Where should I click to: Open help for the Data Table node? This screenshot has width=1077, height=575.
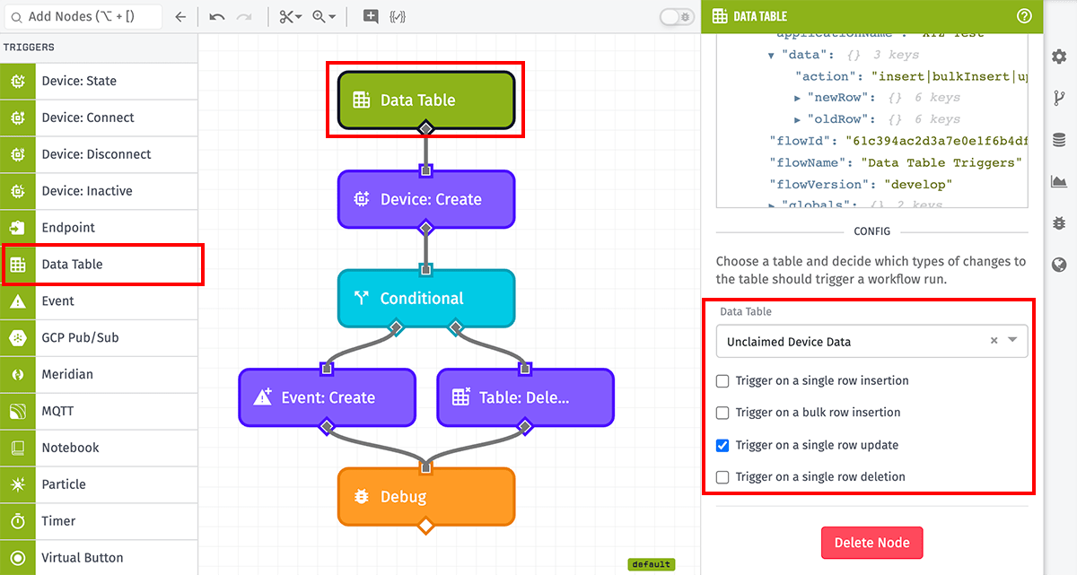click(x=1024, y=16)
